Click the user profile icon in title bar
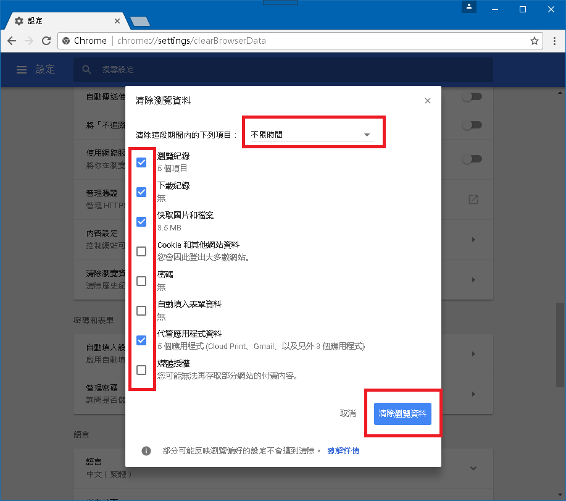This screenshot has height=501, width=566. [470, 7]
